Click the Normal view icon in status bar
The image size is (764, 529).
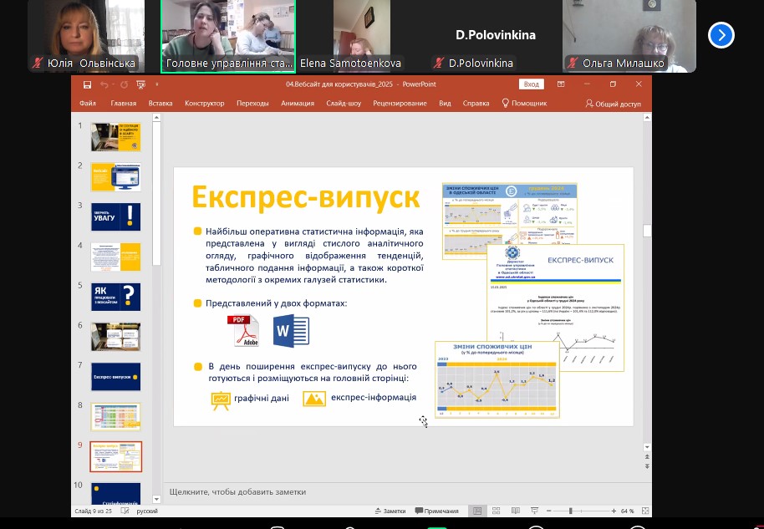(477, 511)
